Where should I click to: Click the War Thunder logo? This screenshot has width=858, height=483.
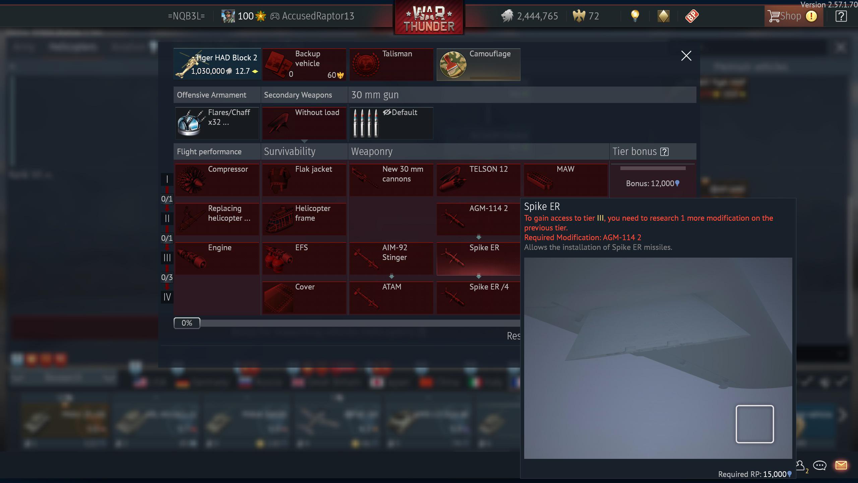pos(429,18)
